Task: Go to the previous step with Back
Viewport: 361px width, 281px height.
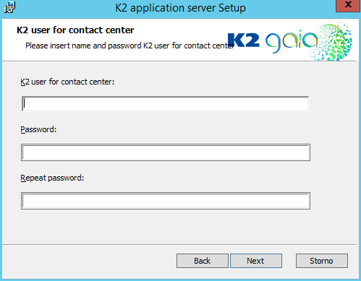Action: (x=203, y=261)
